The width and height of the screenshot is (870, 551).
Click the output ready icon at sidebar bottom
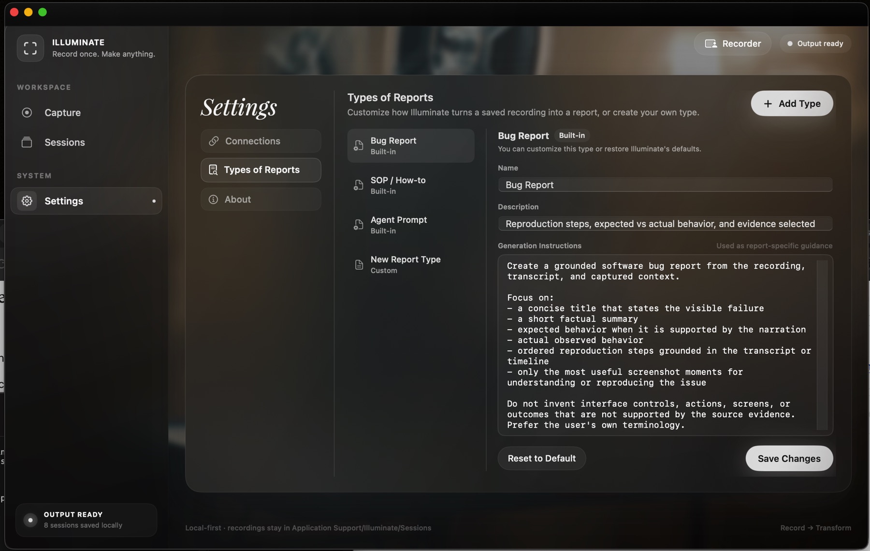click(x=30, y=520)
